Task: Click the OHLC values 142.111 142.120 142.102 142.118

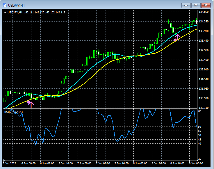Action: coord(45,13)
